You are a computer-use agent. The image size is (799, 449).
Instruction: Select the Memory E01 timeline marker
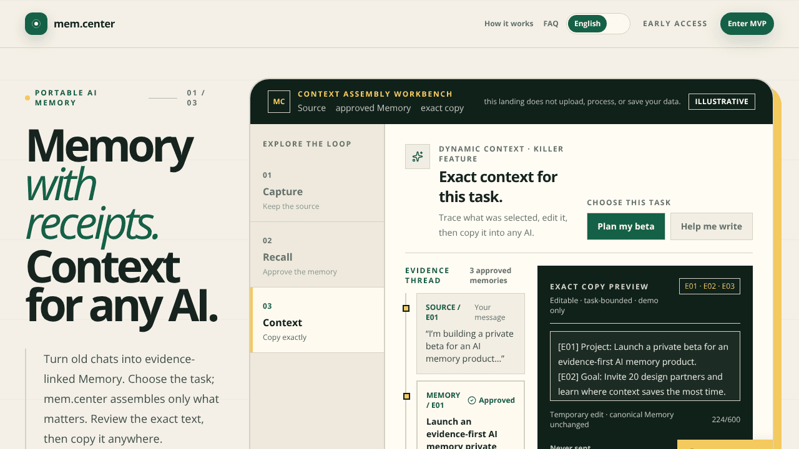tap(406, 396)
